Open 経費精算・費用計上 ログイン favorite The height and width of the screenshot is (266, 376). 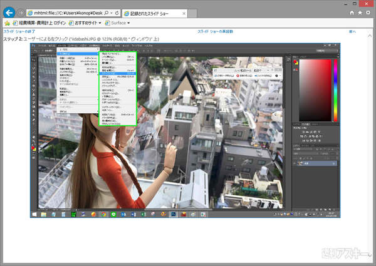pos(43,23)
